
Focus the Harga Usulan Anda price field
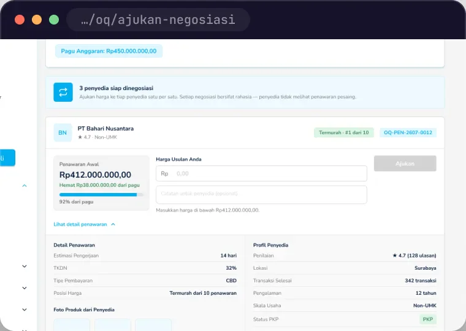click(261, 173)
